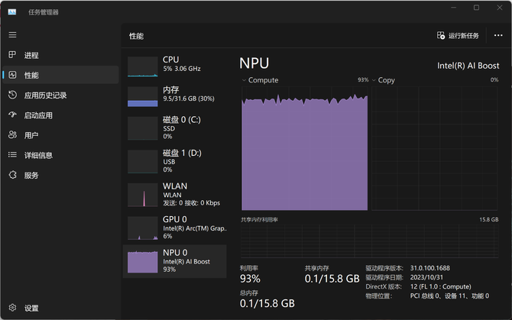Expand the Copy engine dropdown
Image resolution: width=512 pixels, height=320 pixels.
click(x=374, y=80)
